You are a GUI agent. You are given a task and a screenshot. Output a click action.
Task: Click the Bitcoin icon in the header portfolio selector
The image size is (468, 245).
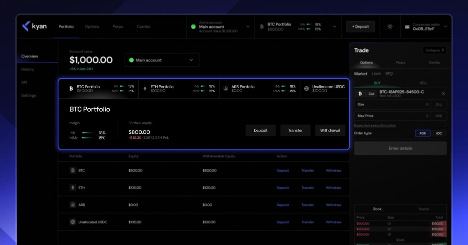(x=262, y=27)
